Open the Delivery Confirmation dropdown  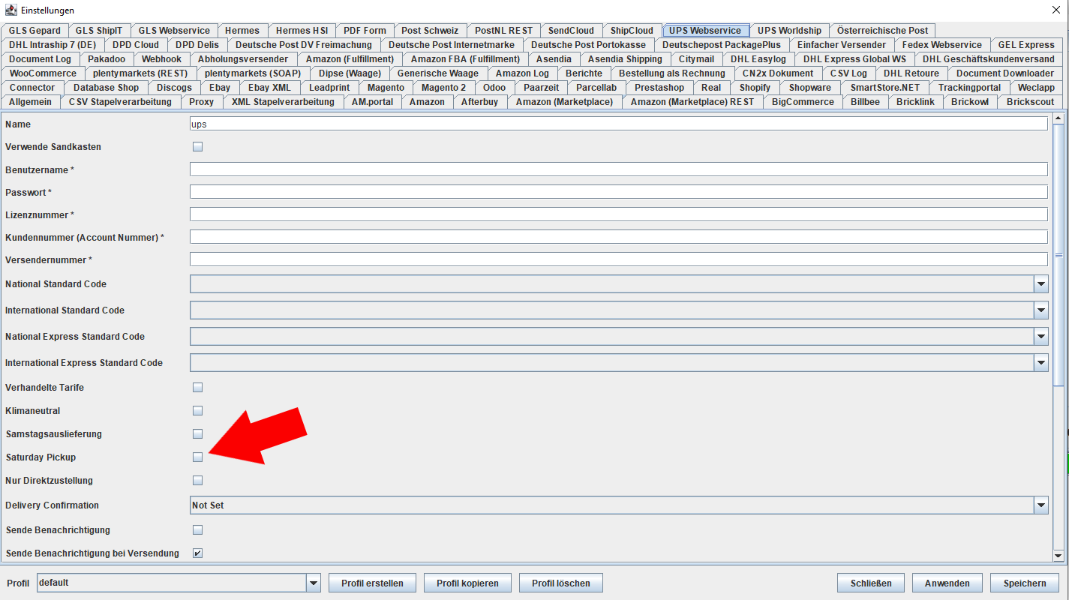click(x=1040, y=505)
